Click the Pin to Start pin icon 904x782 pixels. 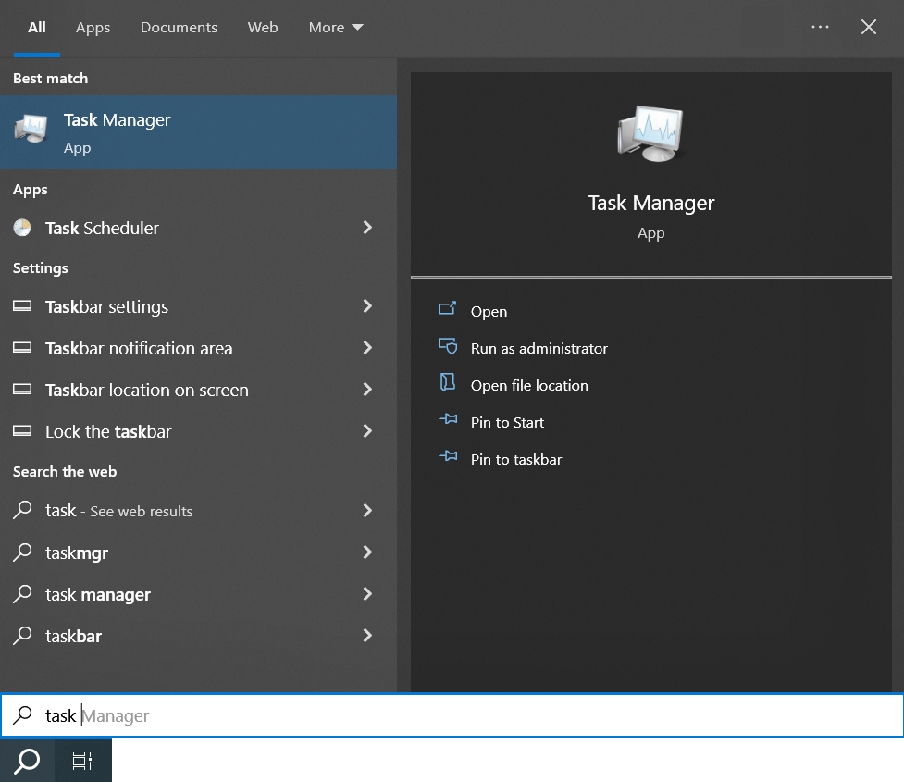point(448,421)
